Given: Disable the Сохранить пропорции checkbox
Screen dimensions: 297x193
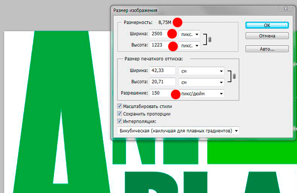Looking at the screenshot, I should tap(120, 114).
